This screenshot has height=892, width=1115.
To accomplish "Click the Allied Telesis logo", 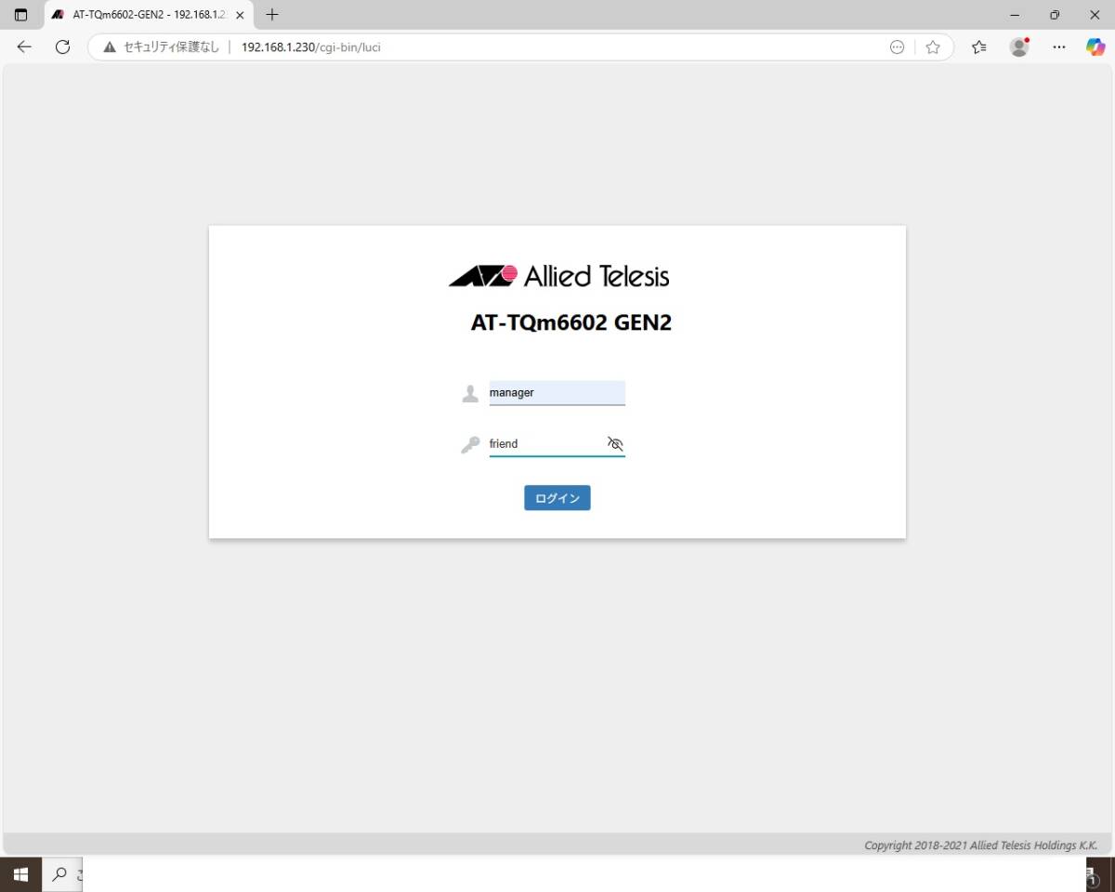I will tap(558, 276).
